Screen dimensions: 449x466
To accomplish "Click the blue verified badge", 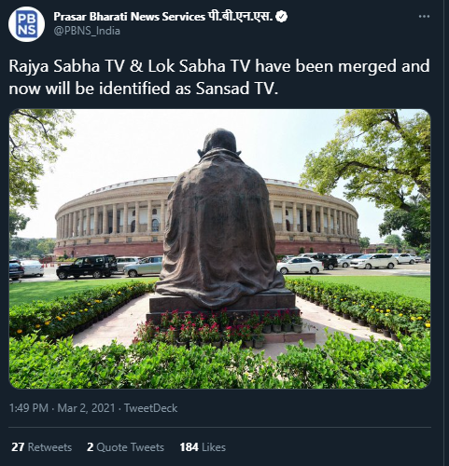I will 282,17.
